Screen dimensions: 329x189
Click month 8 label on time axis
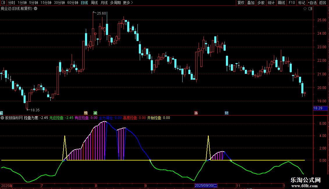pyautogui.click(x=96, y=186)
